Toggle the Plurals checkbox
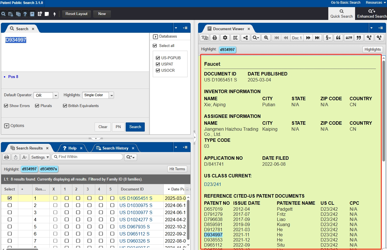 tap(37, 106)
